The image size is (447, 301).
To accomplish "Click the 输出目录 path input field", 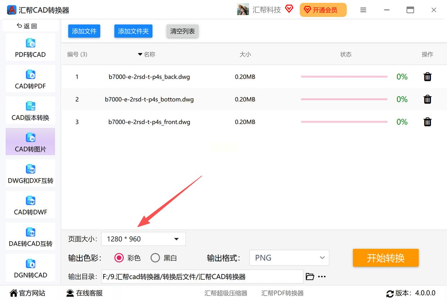I will (202, 277).
